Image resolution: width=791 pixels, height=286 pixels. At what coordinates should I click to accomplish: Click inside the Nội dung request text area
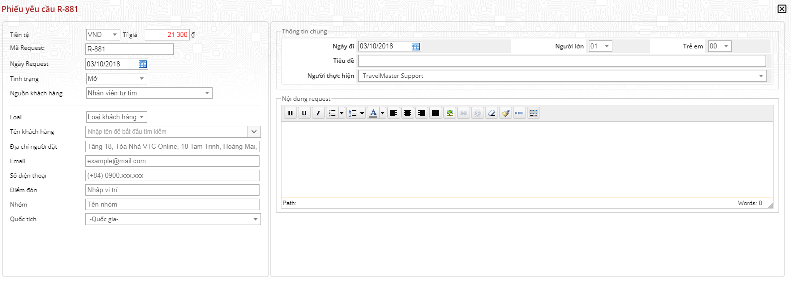point(527,160)
